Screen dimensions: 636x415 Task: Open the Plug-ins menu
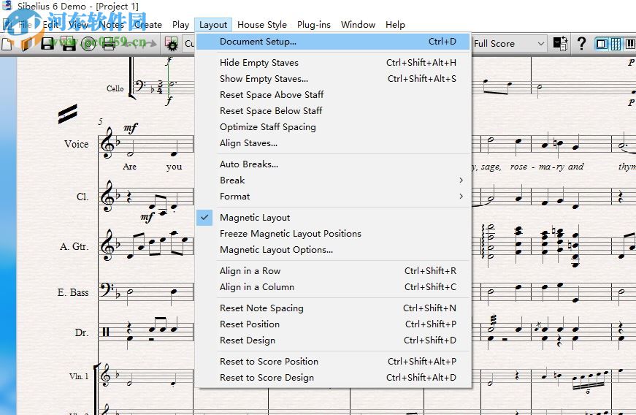pyautogui.click(x=313, y=25)
